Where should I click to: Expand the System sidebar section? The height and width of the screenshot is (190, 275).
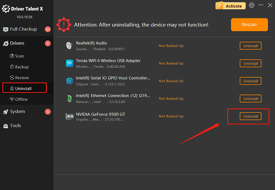tap(27, 112)
